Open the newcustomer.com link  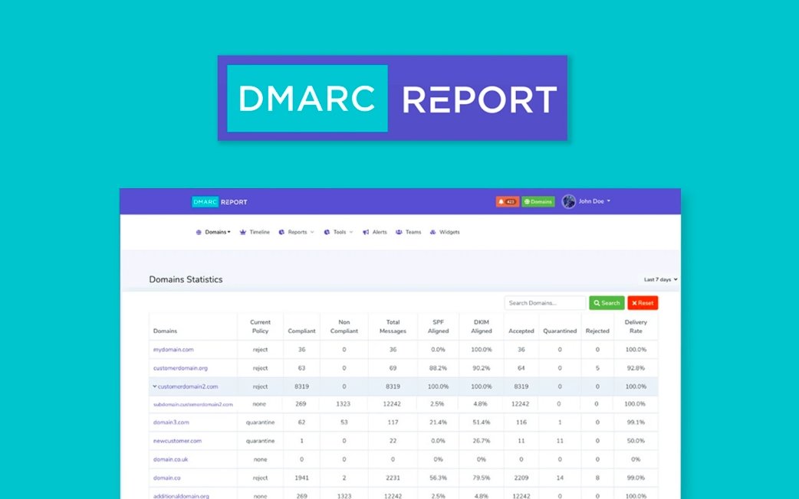click(x=177, y=441)
